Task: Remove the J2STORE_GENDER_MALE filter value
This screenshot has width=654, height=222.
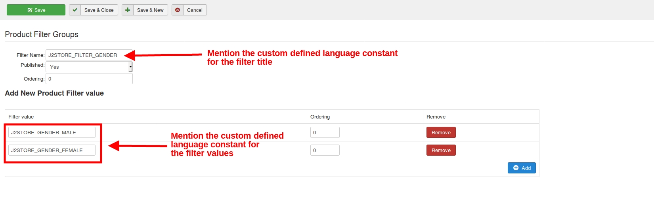Action: [441, 132]
